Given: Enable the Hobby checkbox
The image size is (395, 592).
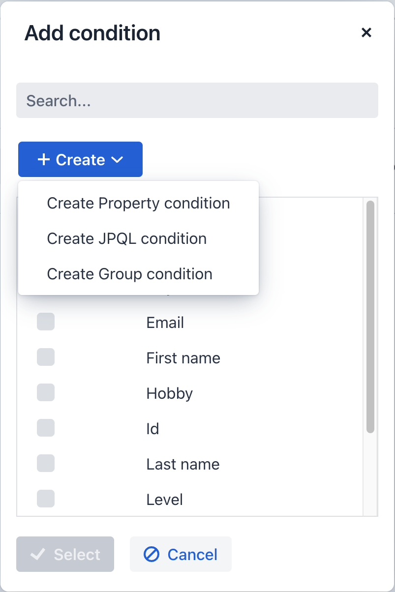Looking at the screenshot, I should pyautogui.click(x=45, y=392).
